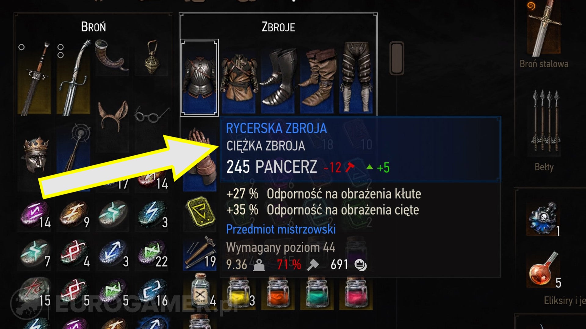
Task: Select the purple runestone with count 14
Action: pos(35,215)
